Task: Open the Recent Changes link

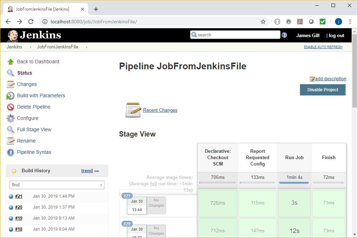Action: pos(160,110)
